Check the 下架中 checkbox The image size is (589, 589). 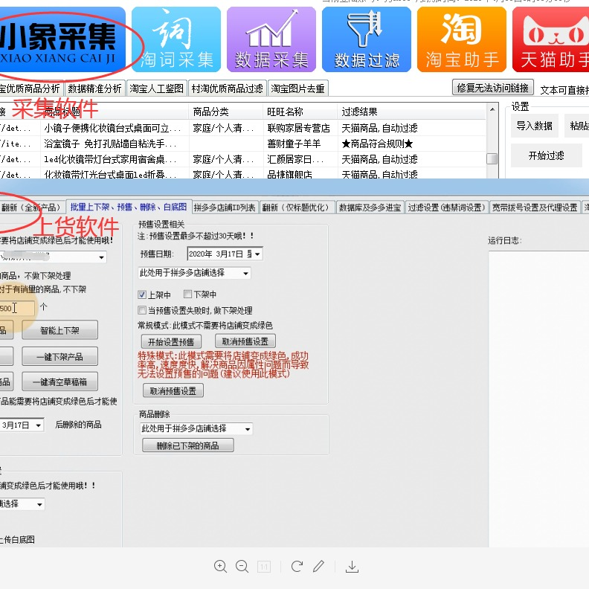(188, 294)
